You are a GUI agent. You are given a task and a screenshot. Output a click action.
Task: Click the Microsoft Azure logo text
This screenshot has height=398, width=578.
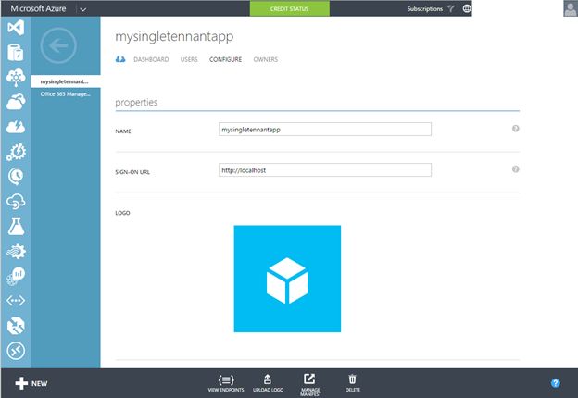pos(38,8)
